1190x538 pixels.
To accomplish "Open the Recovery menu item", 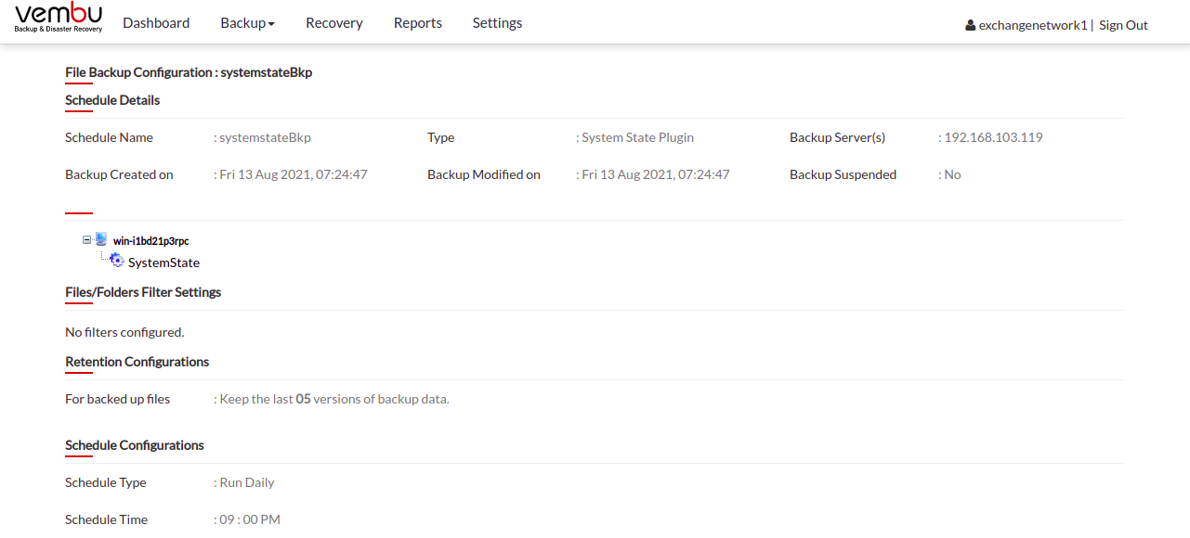I will tap(334, 23).
